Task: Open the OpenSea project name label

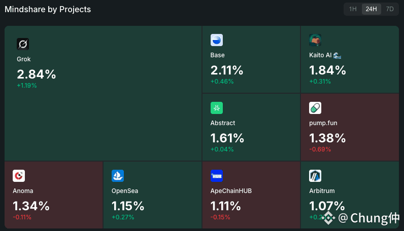Action: (x=125, y=191)
